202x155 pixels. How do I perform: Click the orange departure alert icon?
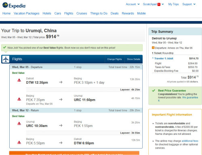153,48
